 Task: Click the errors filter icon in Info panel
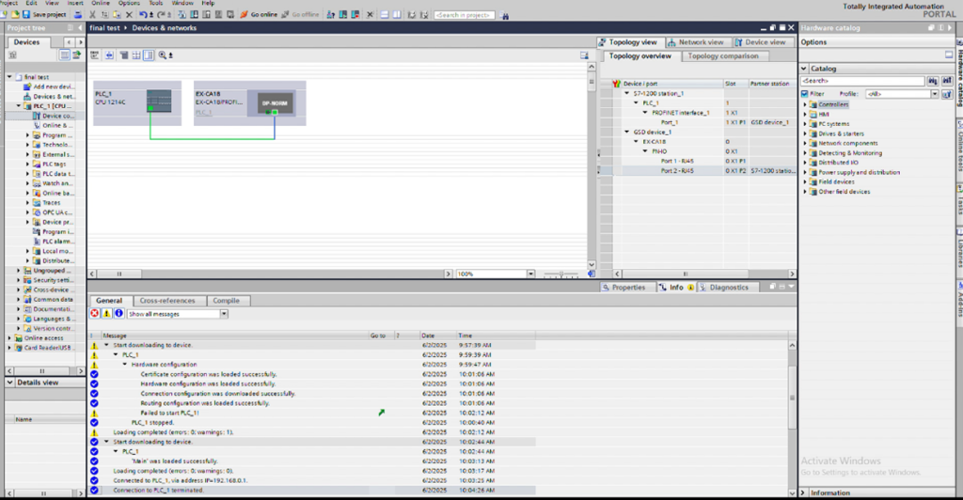point(95,314)
